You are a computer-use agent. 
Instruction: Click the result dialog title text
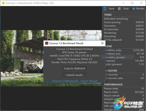point(66,43)
